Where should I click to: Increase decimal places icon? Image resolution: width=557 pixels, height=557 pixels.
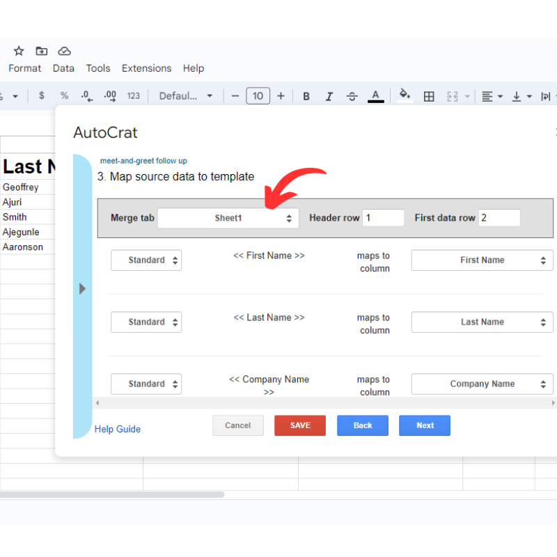click(x=110, y=95)
